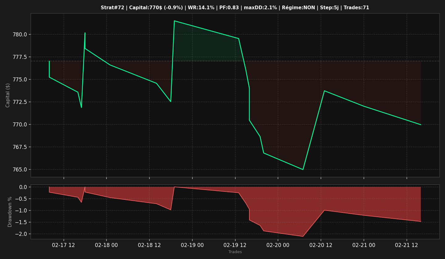Image resolution: width=445 pixels, height=259 pixels.
Task: Pick the '02-21 12' date tick label
Action: [x=407, y=245]
